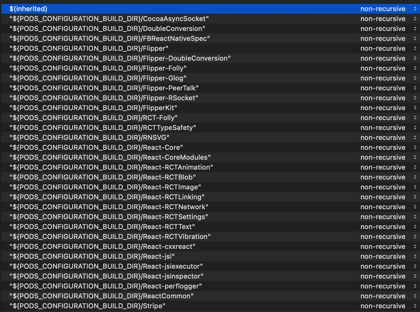Select the React-RCTNetwork path row

[x=211, y=207]
